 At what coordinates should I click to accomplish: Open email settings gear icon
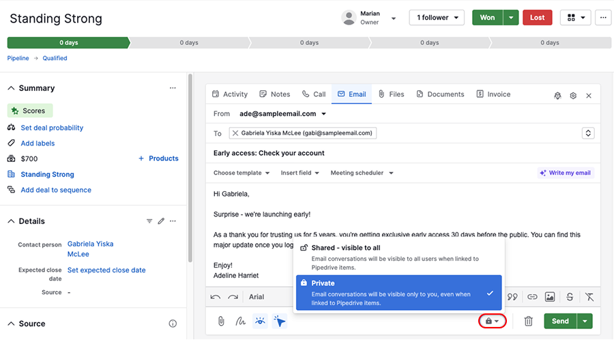pos(573,96)
